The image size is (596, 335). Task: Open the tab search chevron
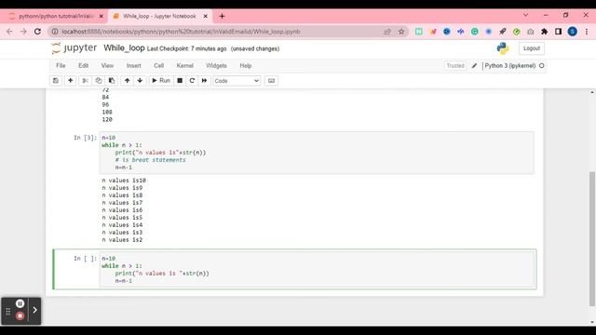tap(525, 15)
